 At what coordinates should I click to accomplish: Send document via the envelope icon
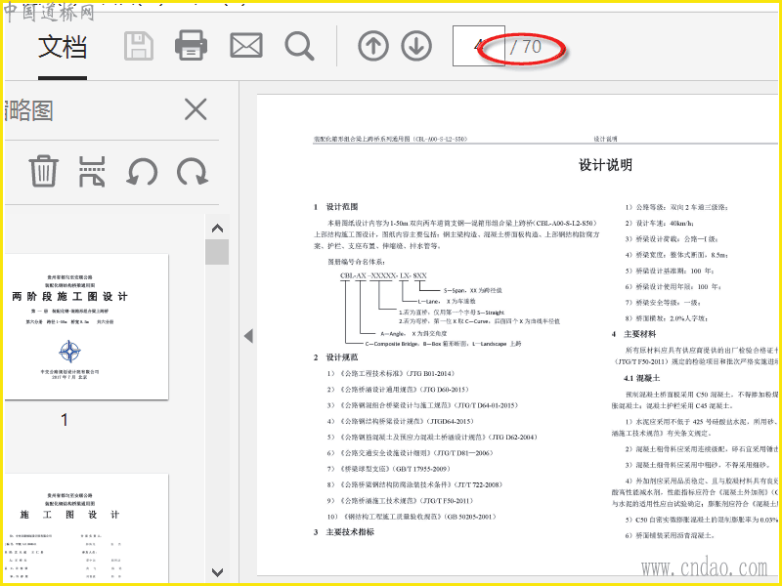coord(246,45)
